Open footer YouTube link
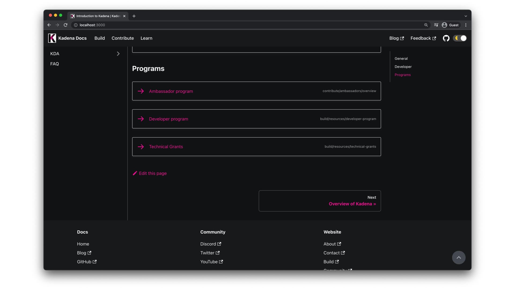 point(212,262)
